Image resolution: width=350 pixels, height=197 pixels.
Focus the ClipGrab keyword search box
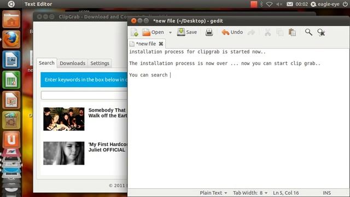click(x=84, y=95)
